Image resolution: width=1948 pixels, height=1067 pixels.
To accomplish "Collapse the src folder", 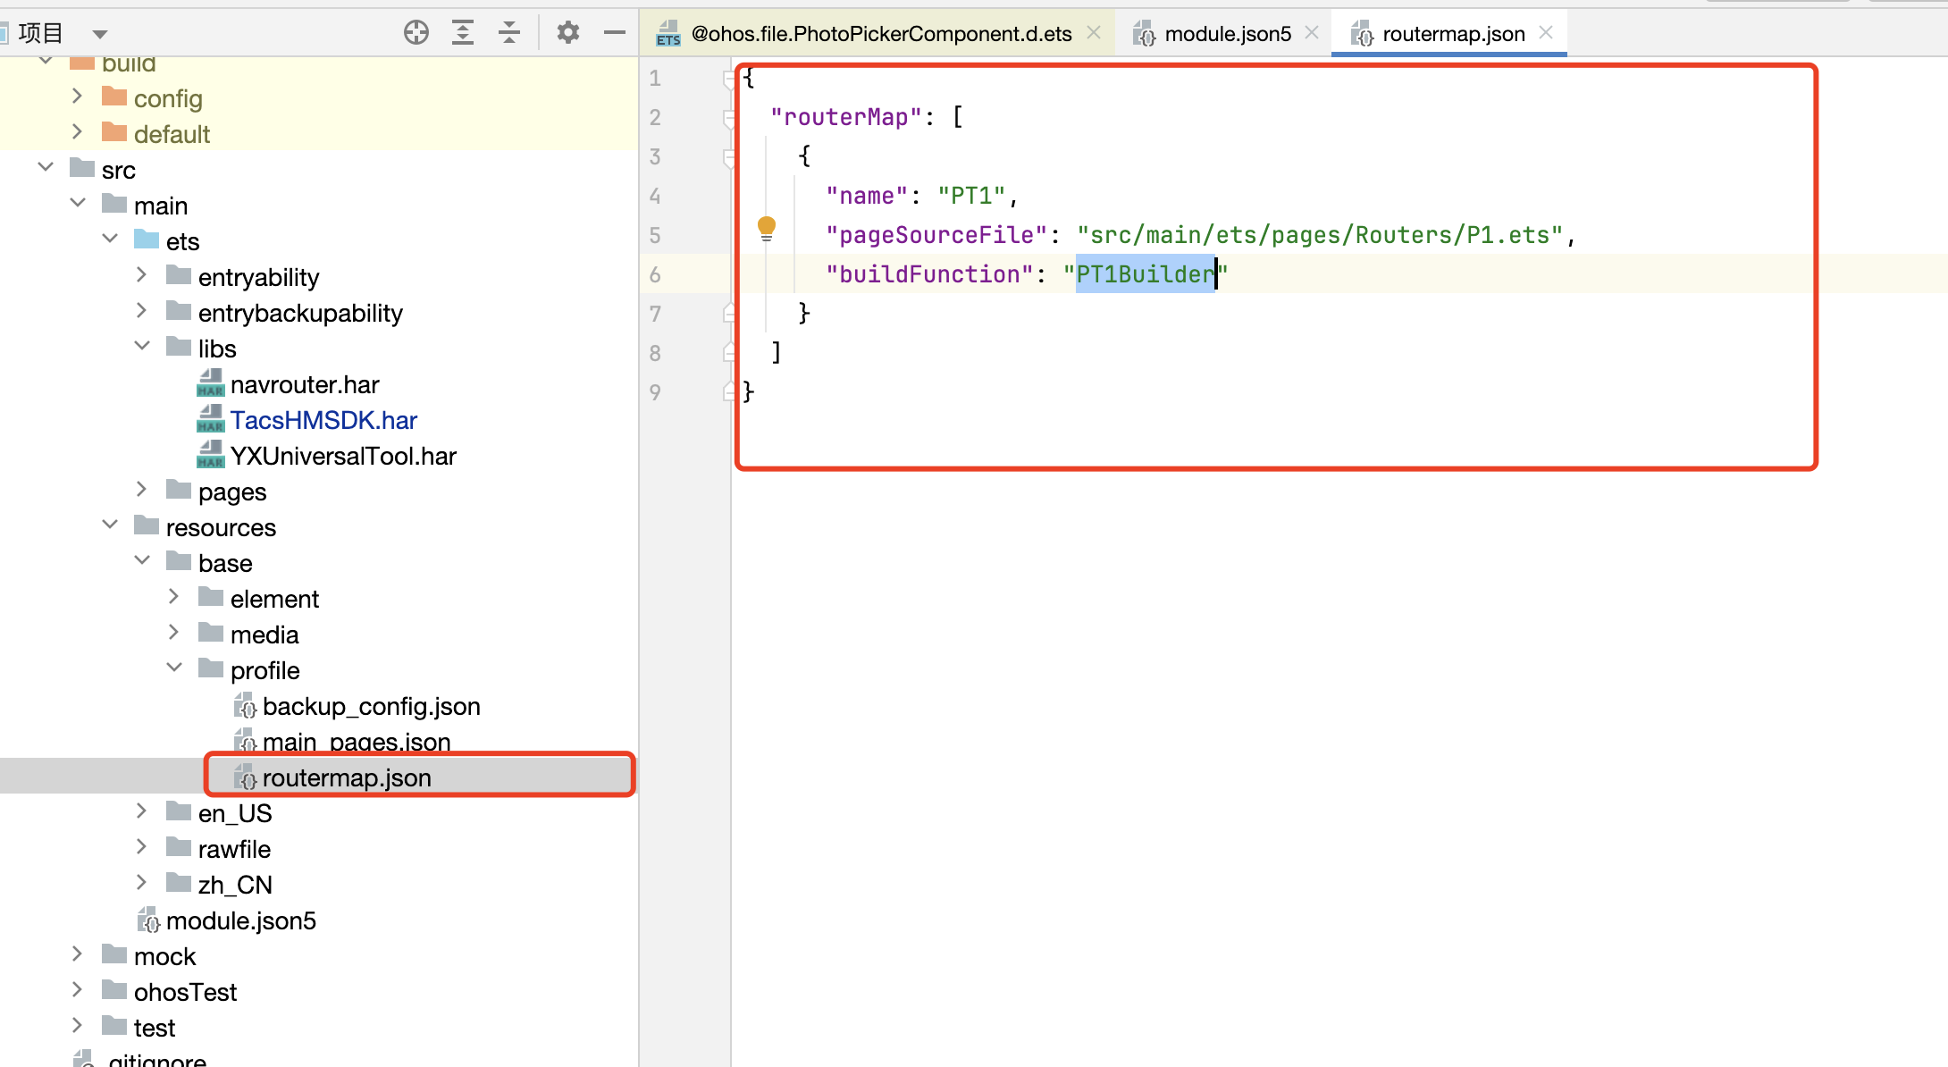I will [x=46, y=167].
